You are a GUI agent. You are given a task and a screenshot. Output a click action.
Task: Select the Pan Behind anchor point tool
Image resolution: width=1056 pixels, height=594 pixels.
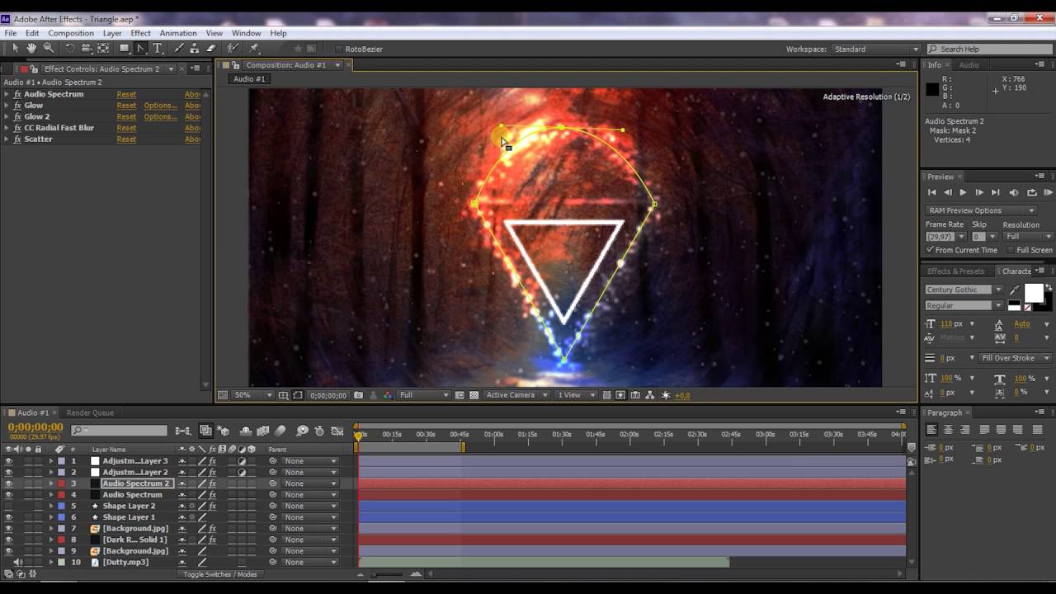(103, 49)
